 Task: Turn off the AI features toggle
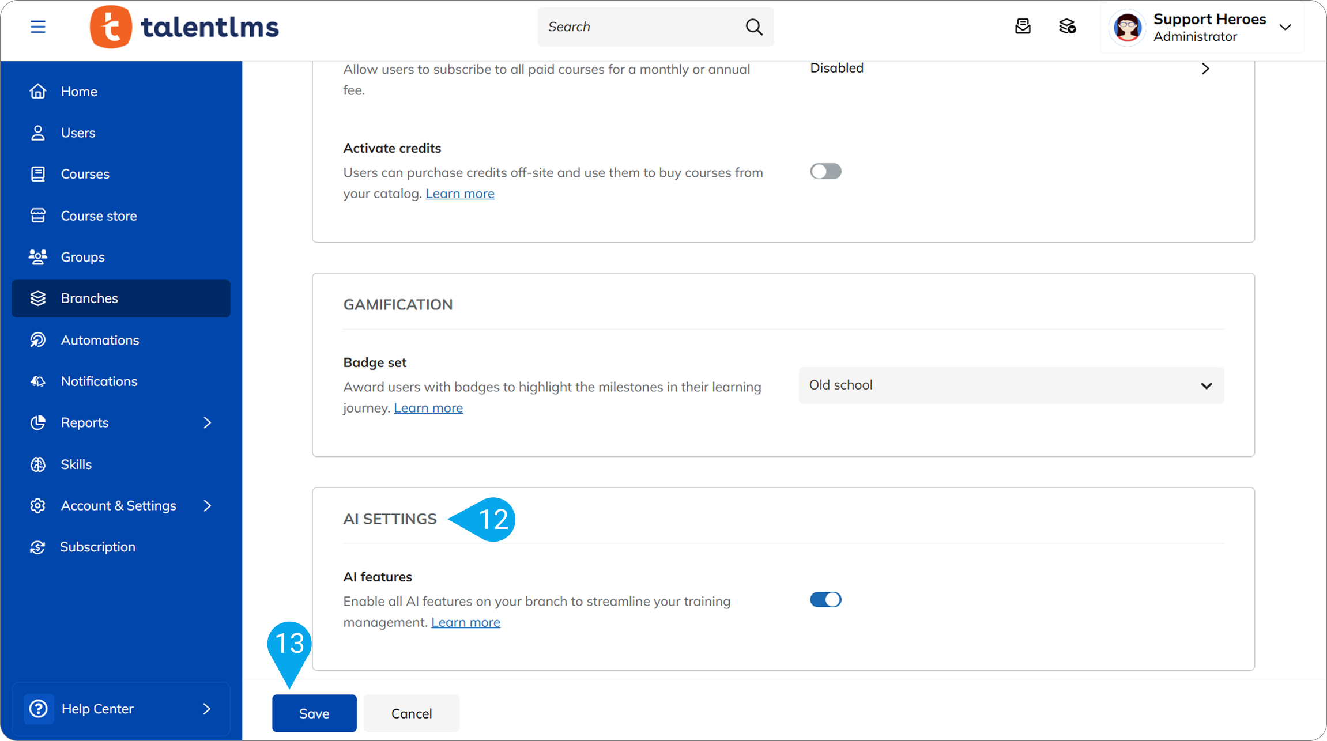[825, 600]
